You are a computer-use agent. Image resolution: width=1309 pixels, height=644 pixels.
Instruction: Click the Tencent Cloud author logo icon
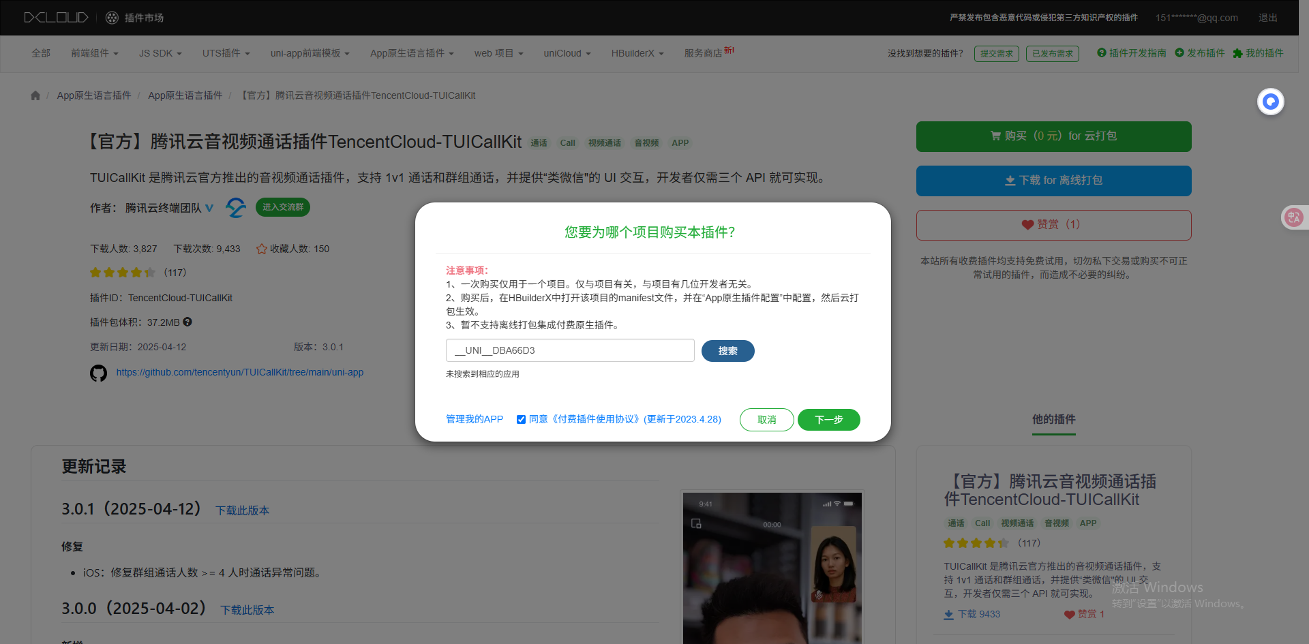click(x=236, y=207)
